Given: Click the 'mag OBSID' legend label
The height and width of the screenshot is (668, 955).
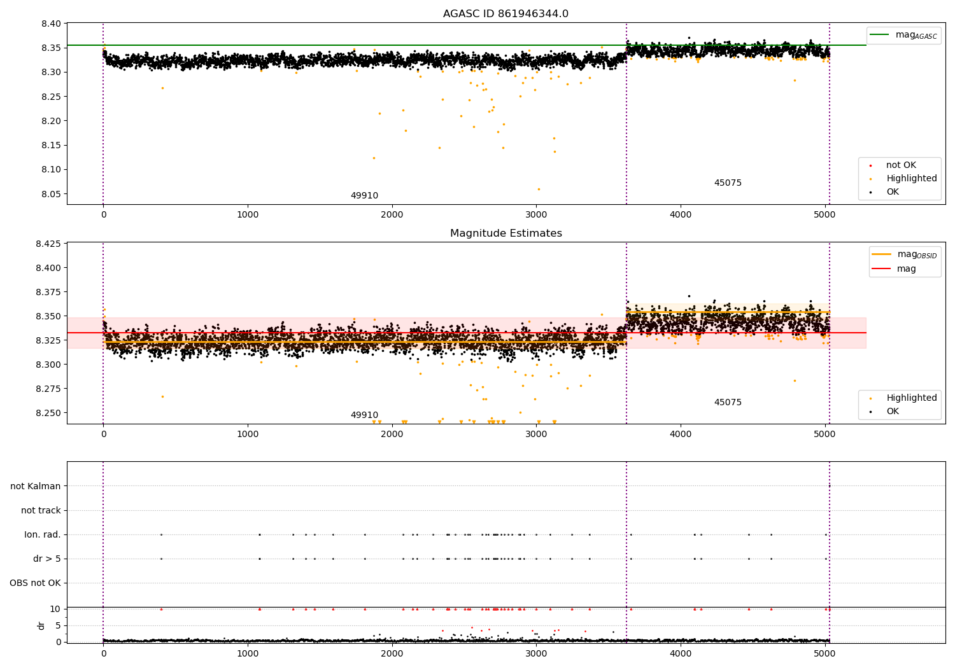Looking at the screenshot, I should [917, 255].
